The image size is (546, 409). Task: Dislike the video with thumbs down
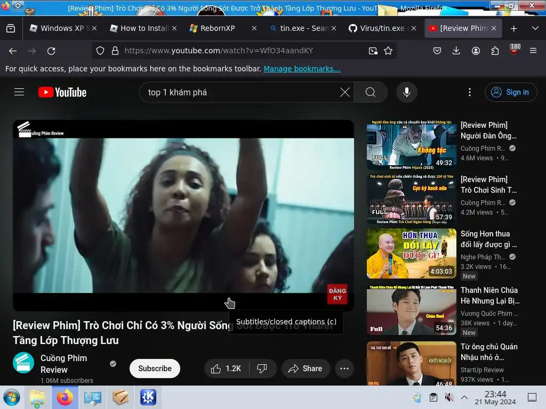tap(262, 369)
